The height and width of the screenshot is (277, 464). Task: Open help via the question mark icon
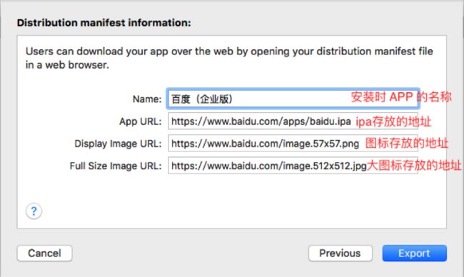(34, 211)
